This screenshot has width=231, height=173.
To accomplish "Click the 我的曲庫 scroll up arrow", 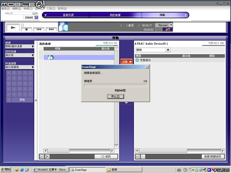I will pos(116,49).
